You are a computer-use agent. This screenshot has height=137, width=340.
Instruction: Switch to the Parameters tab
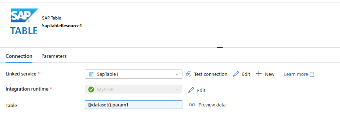click(54, 56)
